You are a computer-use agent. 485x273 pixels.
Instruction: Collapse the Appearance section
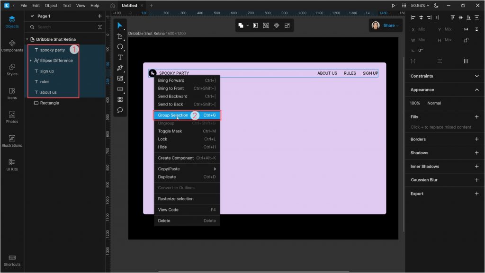click(x=476, y=89)
